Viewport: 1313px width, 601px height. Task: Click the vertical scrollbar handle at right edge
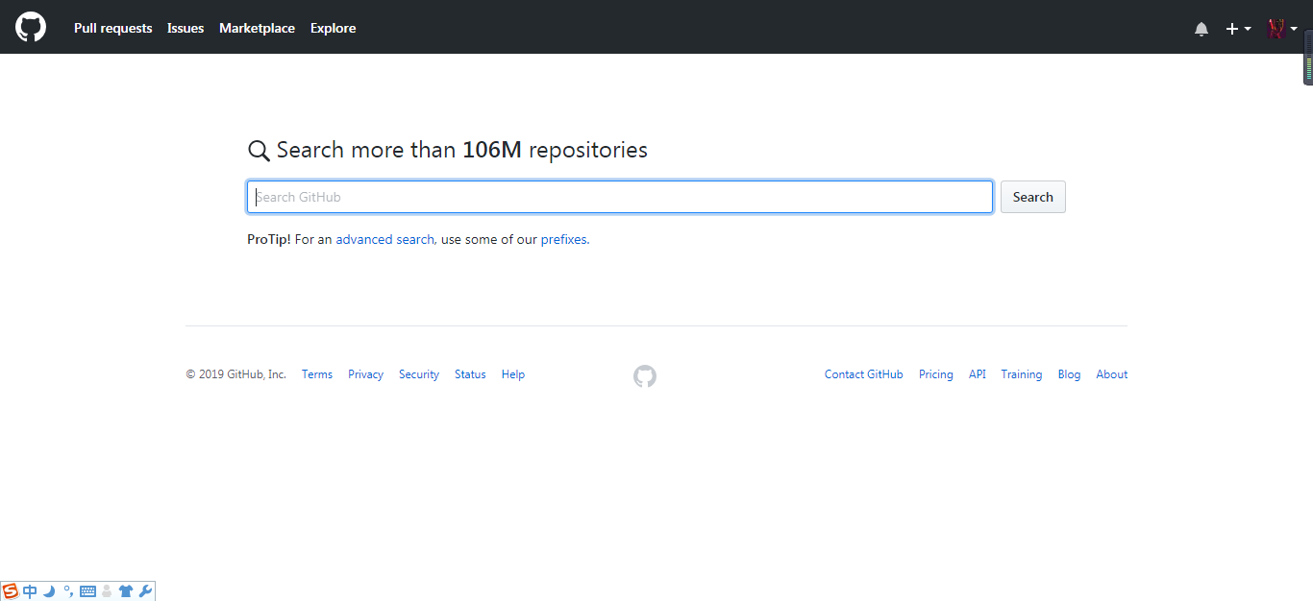(x=1308, y=58)
